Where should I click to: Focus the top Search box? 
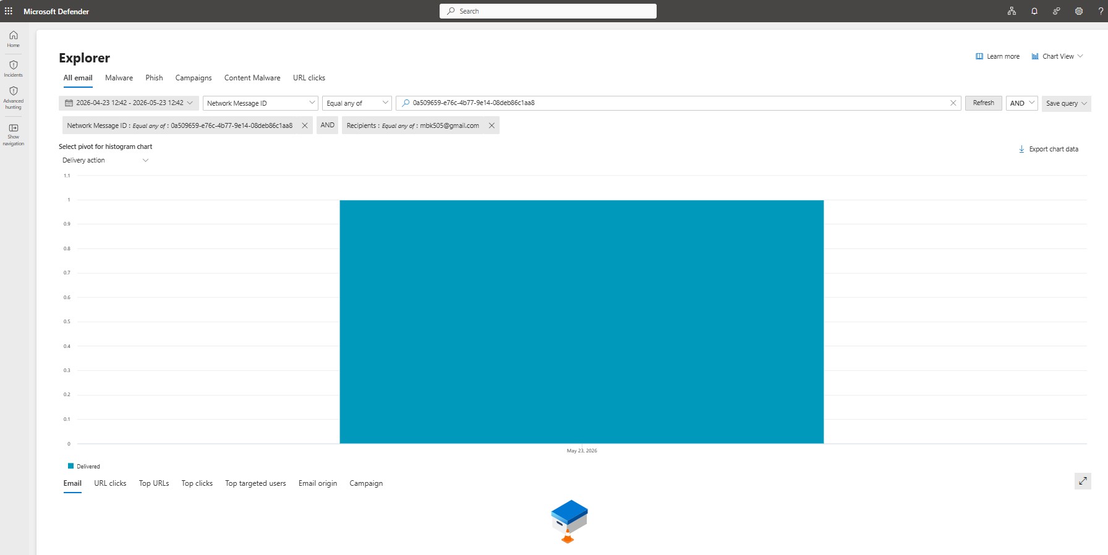pos(548,11)
